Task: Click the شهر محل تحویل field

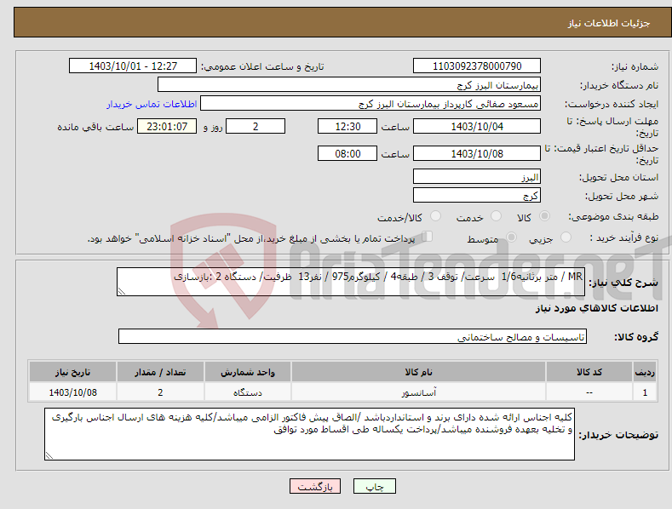Action: (x=477, y=196)
